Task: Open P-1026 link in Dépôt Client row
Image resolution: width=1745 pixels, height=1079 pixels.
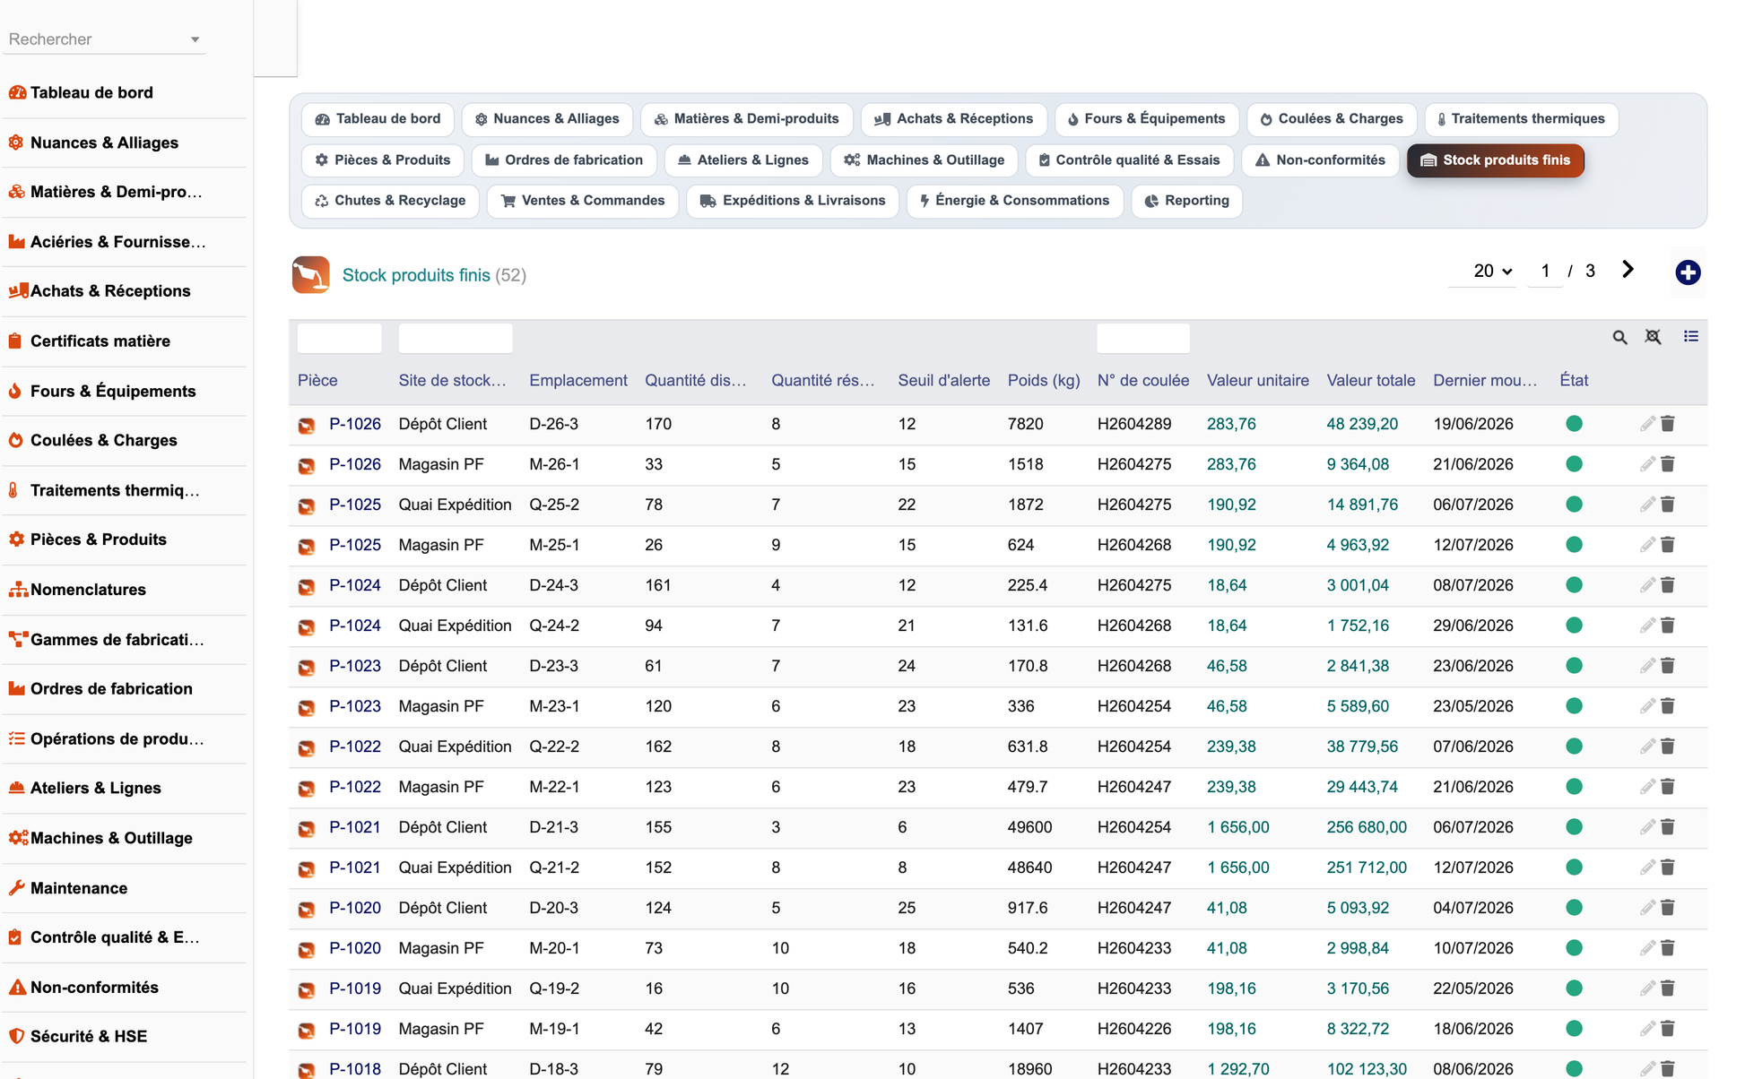Action: (355, 424)
